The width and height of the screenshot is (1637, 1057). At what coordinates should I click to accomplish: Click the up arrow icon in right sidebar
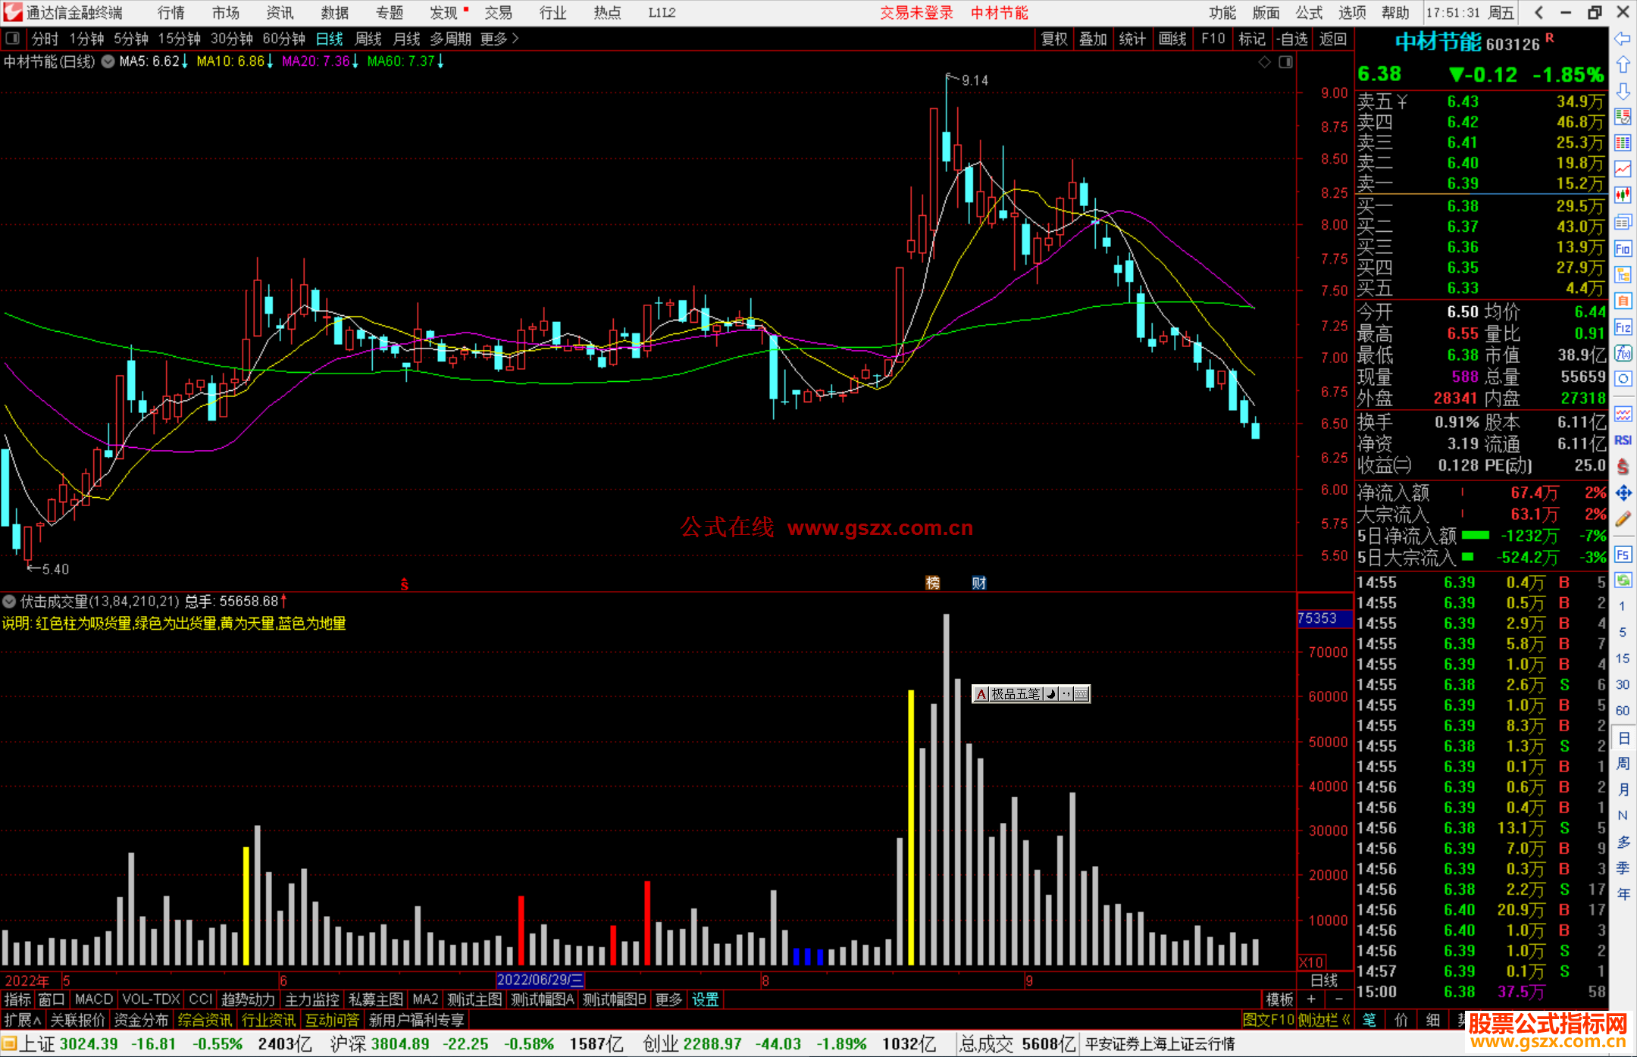click(x=1623, y=65)
